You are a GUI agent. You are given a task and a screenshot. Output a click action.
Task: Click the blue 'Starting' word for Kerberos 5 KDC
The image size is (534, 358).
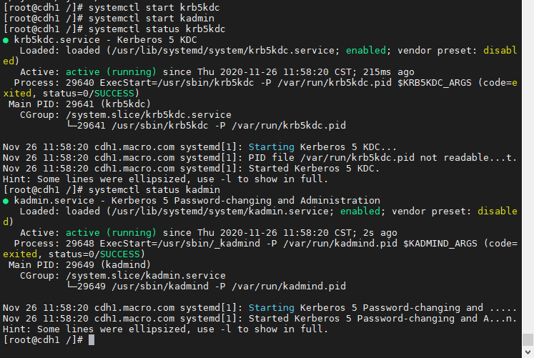(x=272, y=147)
